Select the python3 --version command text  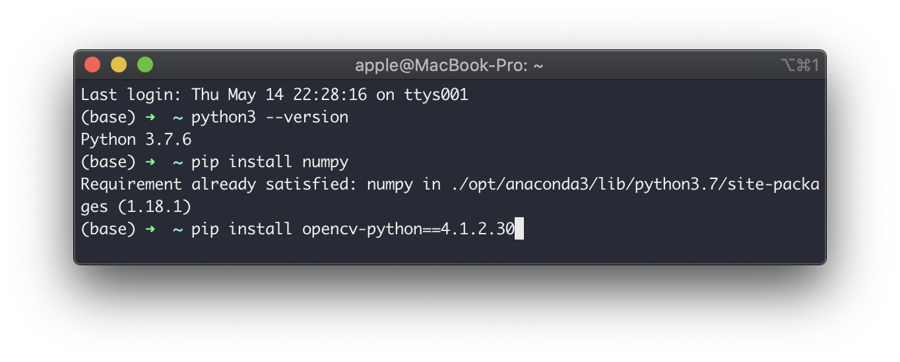[270, 117]
